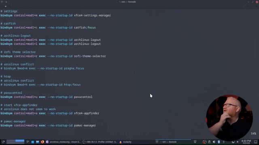
Task: Click the '# pamac-manager' comment
Action: coord(13,121)
